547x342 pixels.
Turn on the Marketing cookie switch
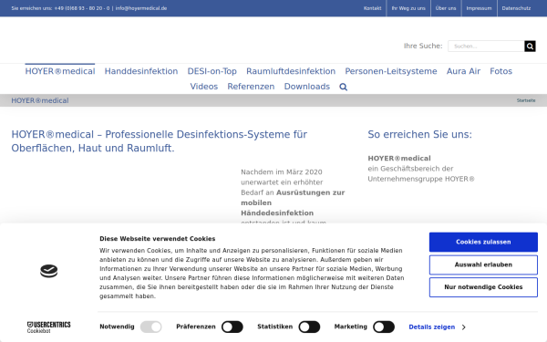[x=384, y=327]
